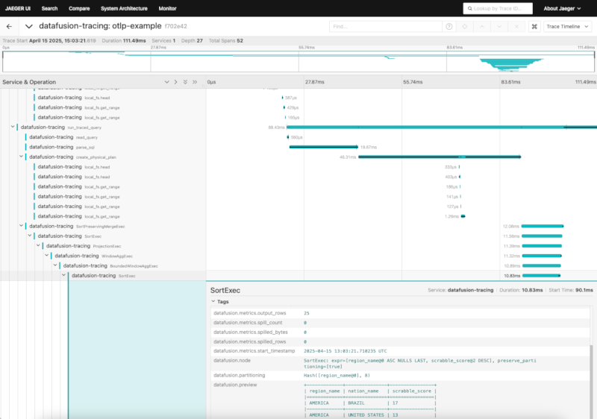Collapse the BoundedWindowAggExec span

[x=55, y=265]
